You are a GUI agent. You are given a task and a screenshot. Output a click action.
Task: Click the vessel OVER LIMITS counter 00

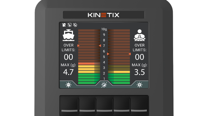pos(69,57)
